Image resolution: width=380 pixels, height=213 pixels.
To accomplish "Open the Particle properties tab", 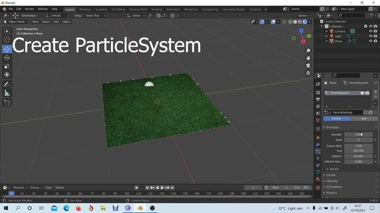I will tap(318, 151).
